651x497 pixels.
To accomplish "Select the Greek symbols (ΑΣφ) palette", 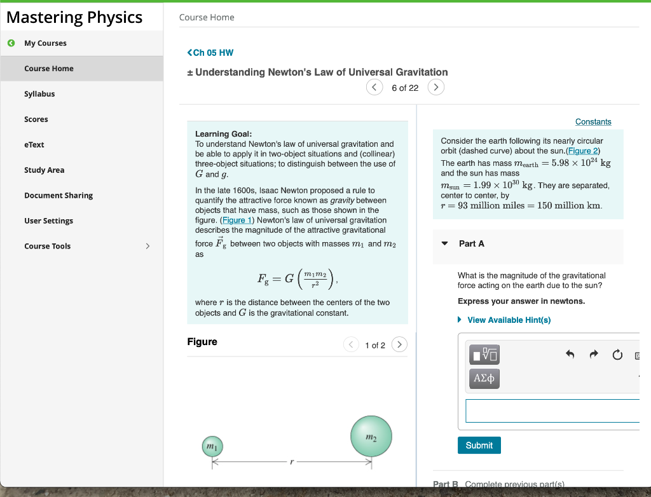I will [x=484, y=379].
